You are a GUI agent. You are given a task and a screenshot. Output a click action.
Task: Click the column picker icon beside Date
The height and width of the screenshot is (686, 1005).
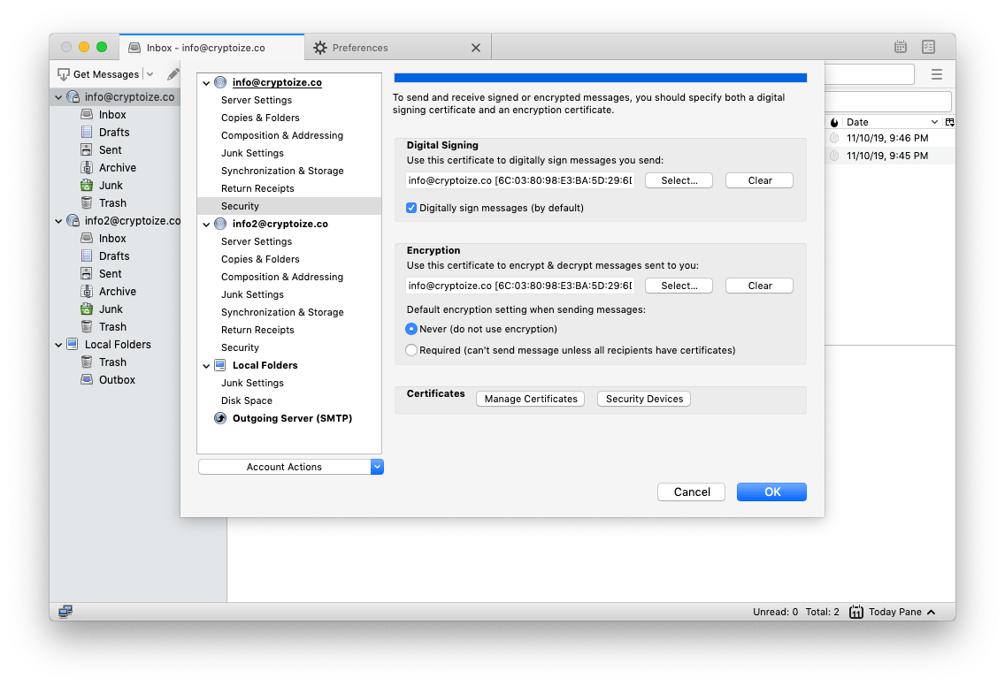(949, 122)
